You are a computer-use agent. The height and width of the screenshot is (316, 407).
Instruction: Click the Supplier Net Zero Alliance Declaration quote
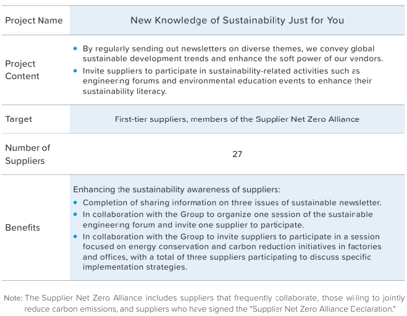322,309
